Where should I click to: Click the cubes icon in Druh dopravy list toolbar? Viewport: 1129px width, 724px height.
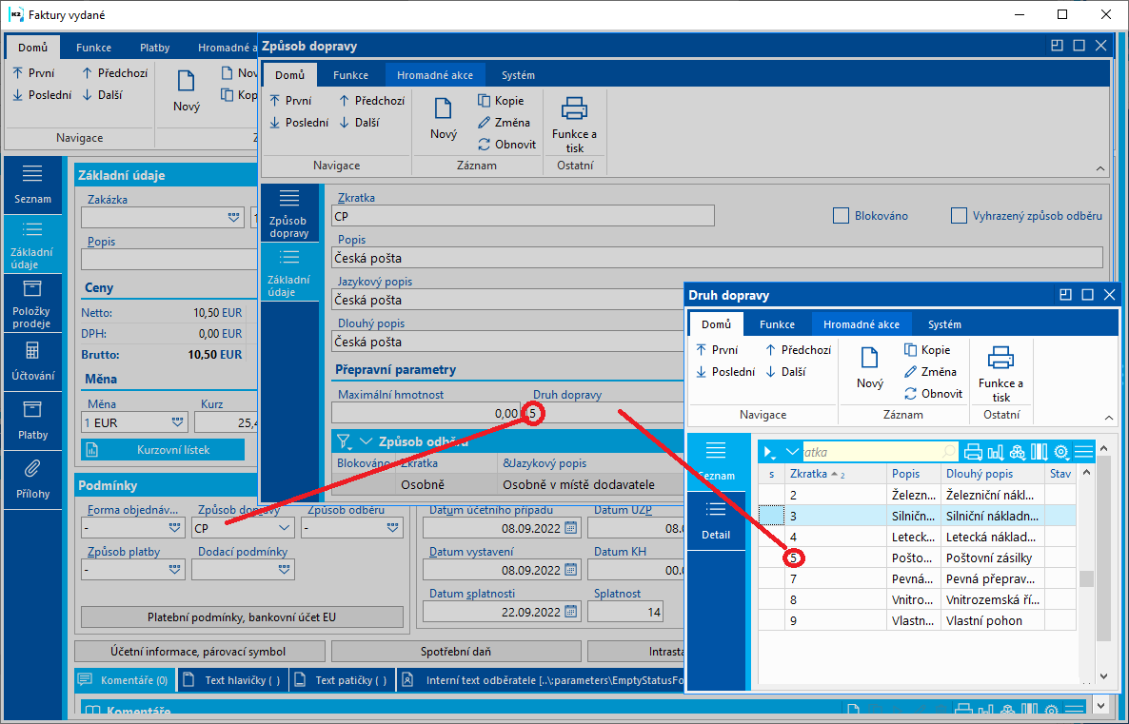1017,452
